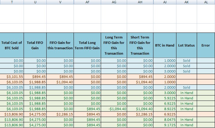
Task: Click 'Short Term FIFO Gain for this Transaction' heading
Action: pyautogui.click(x=140, y=45)
